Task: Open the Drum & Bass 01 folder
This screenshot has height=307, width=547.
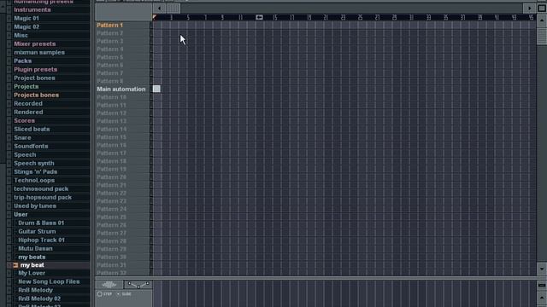Action: click(41, 223)
